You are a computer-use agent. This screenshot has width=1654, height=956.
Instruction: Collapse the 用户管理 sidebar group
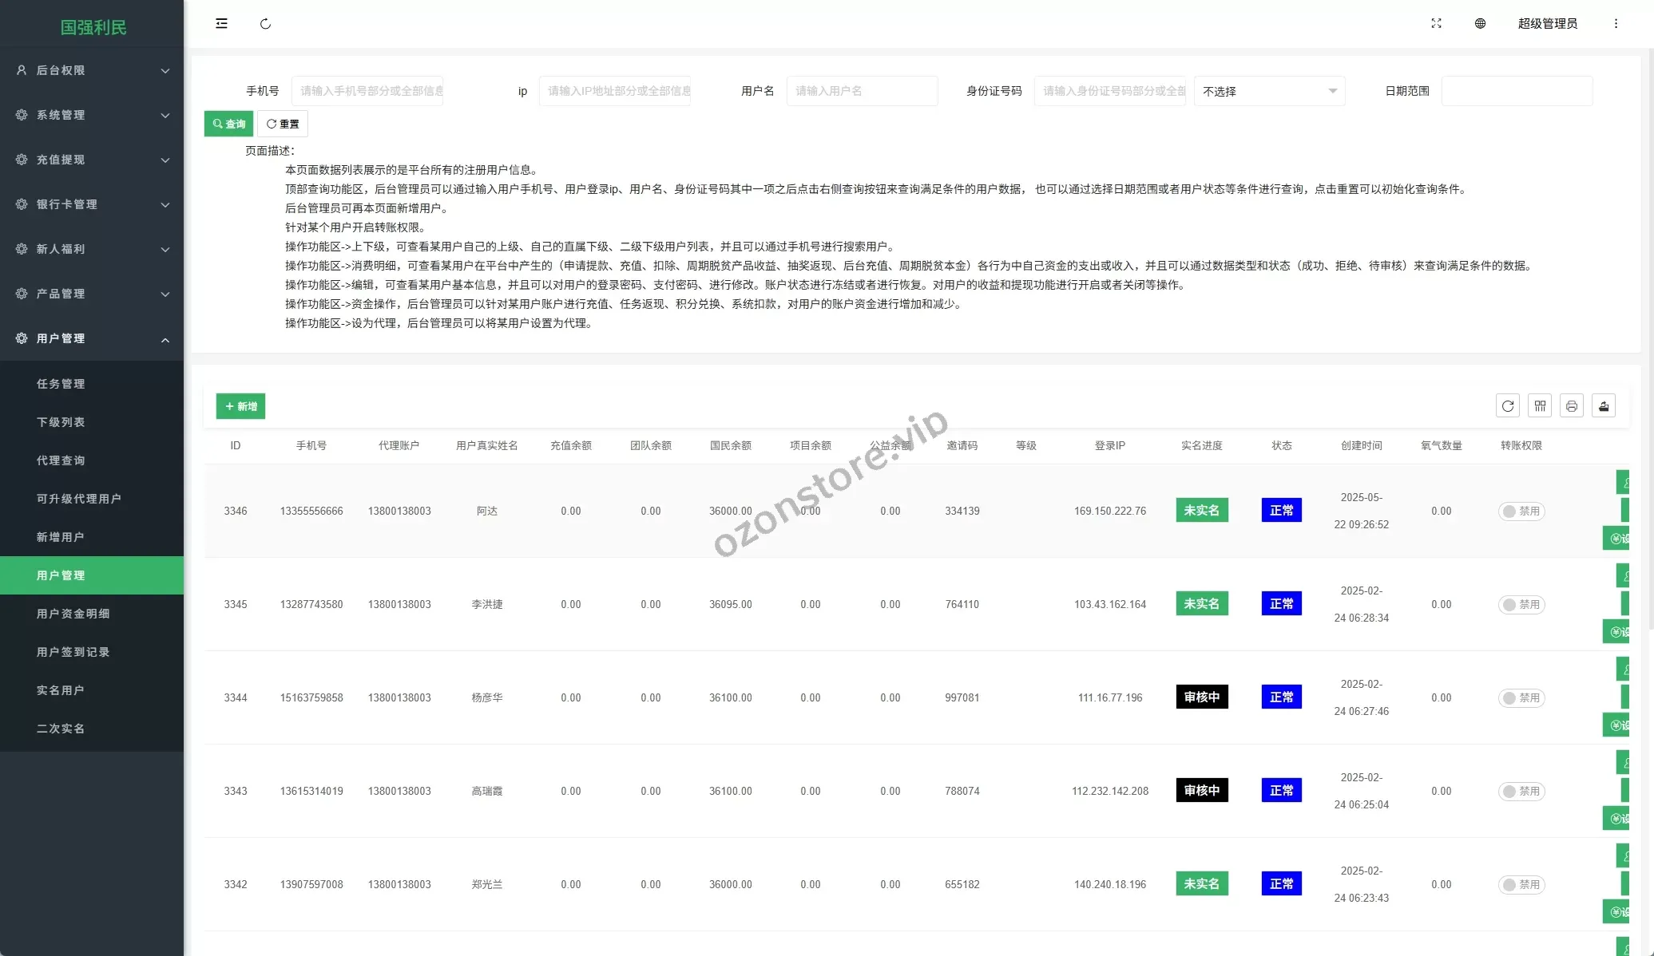(92, 338)
